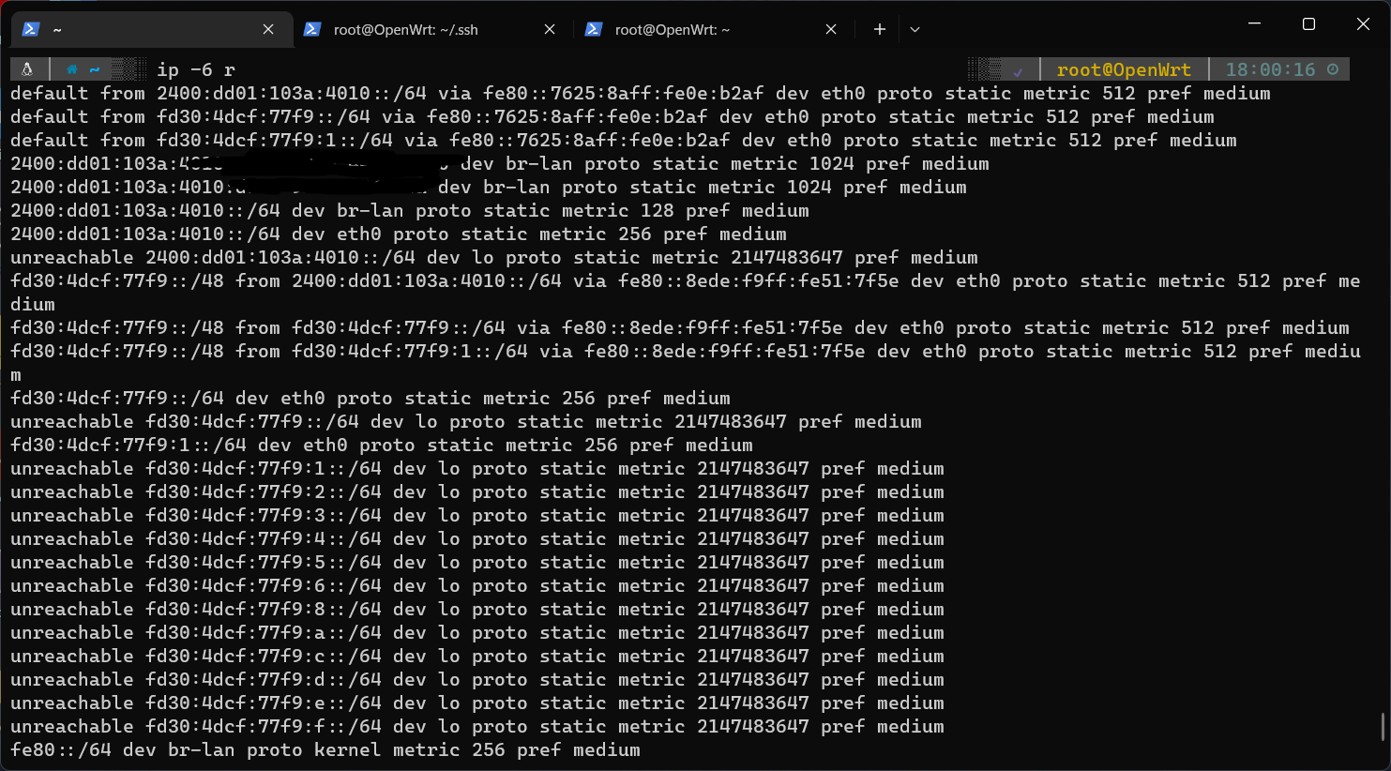The width and height of the screenshot is (1391, 771).
Task: Click the PowerShell icon on the ~/.ssh tab
Action: click(313, 29)
